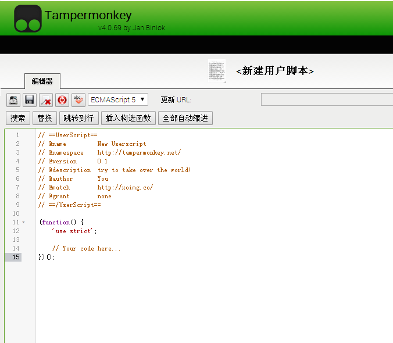Click the '// ==UserScript==' line

68,135
